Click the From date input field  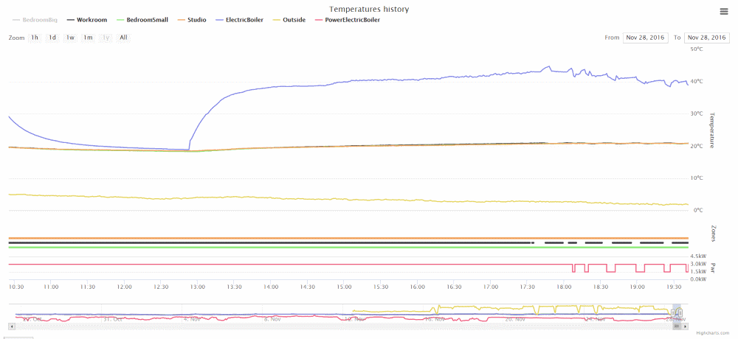pyautogui.click(x=646, y=37)
